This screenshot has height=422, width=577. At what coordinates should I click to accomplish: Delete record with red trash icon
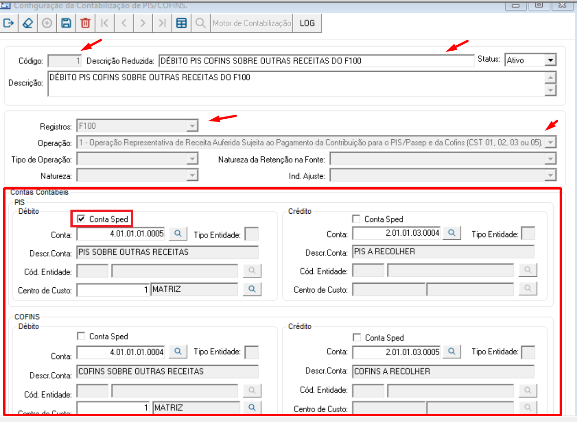(85, 23)
